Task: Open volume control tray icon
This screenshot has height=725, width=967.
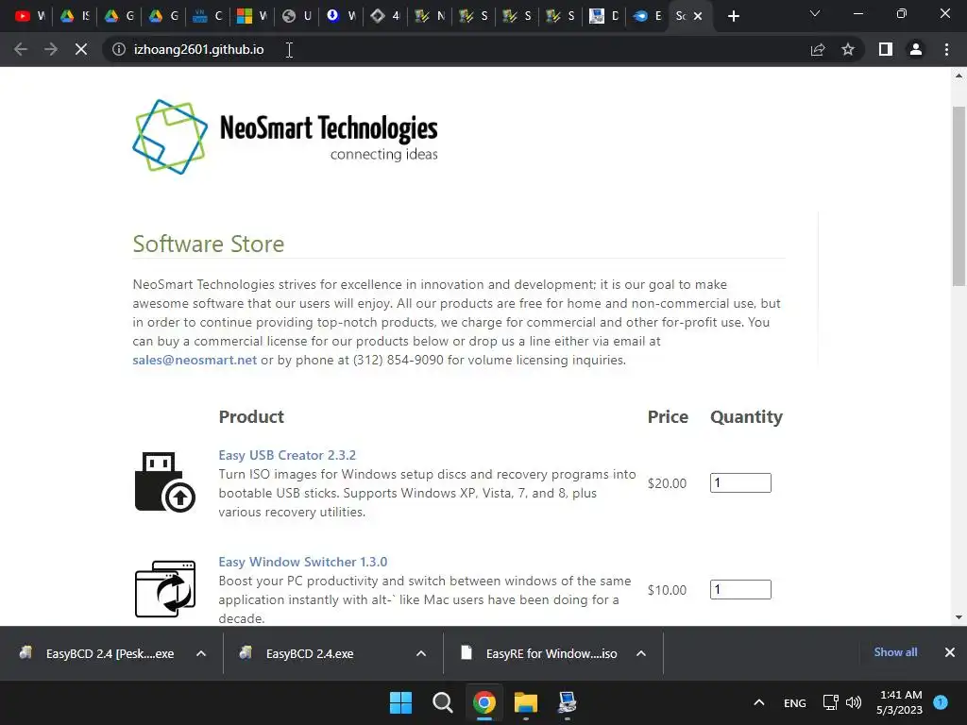Action: point(854,702)
